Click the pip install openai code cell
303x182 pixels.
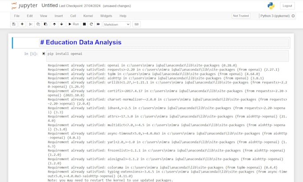[168, 56]
